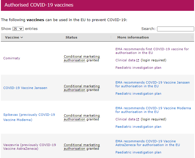Open EMA recommends COVID-19 Vaccine Janssen link

click(x=152, y=84)
